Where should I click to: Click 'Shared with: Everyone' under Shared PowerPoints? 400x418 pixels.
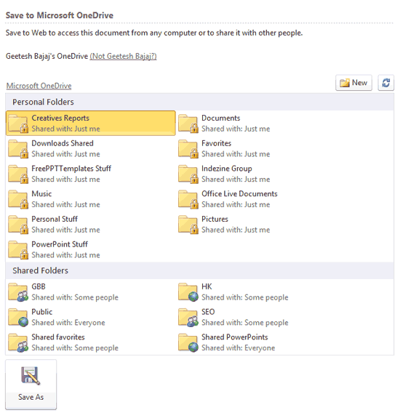238,348
